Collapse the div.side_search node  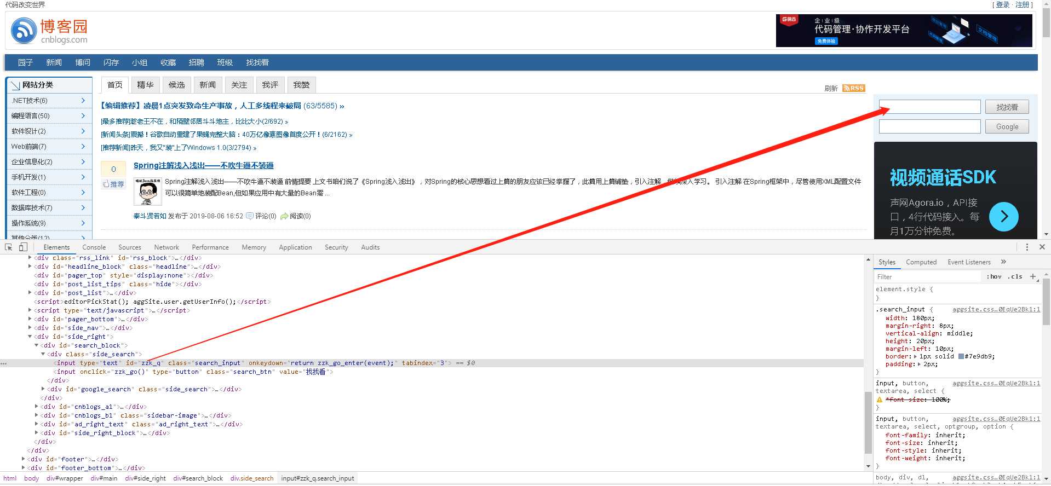43,354
